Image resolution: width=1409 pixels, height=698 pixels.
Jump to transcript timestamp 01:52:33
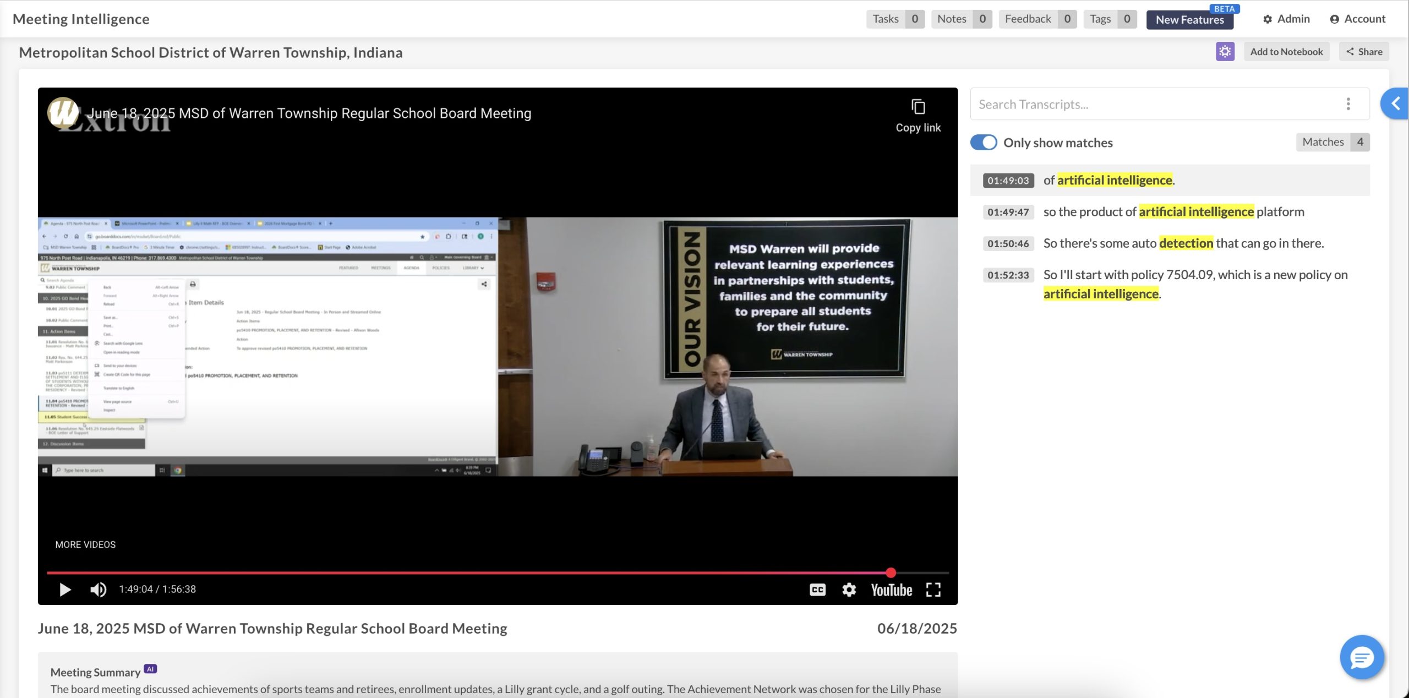click(x=1008, y=275)
